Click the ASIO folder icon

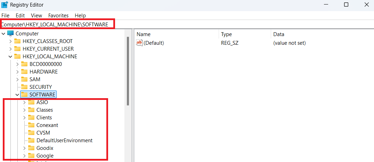(x=31, y=102)
